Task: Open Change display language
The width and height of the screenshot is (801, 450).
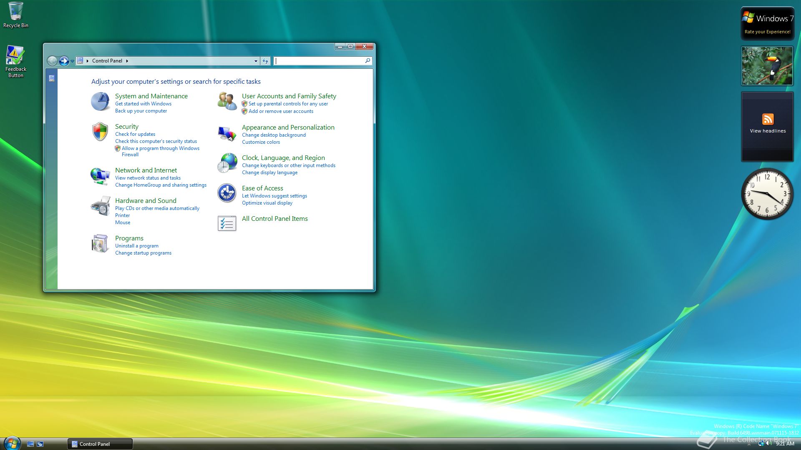Action: coord(270,172)
